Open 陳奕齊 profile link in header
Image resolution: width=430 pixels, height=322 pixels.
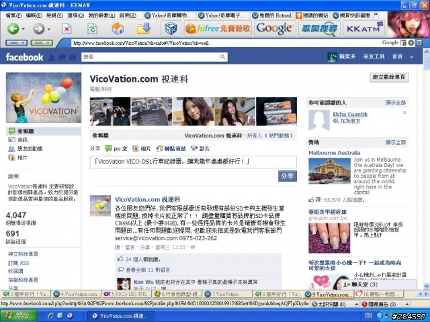[347, 56]
